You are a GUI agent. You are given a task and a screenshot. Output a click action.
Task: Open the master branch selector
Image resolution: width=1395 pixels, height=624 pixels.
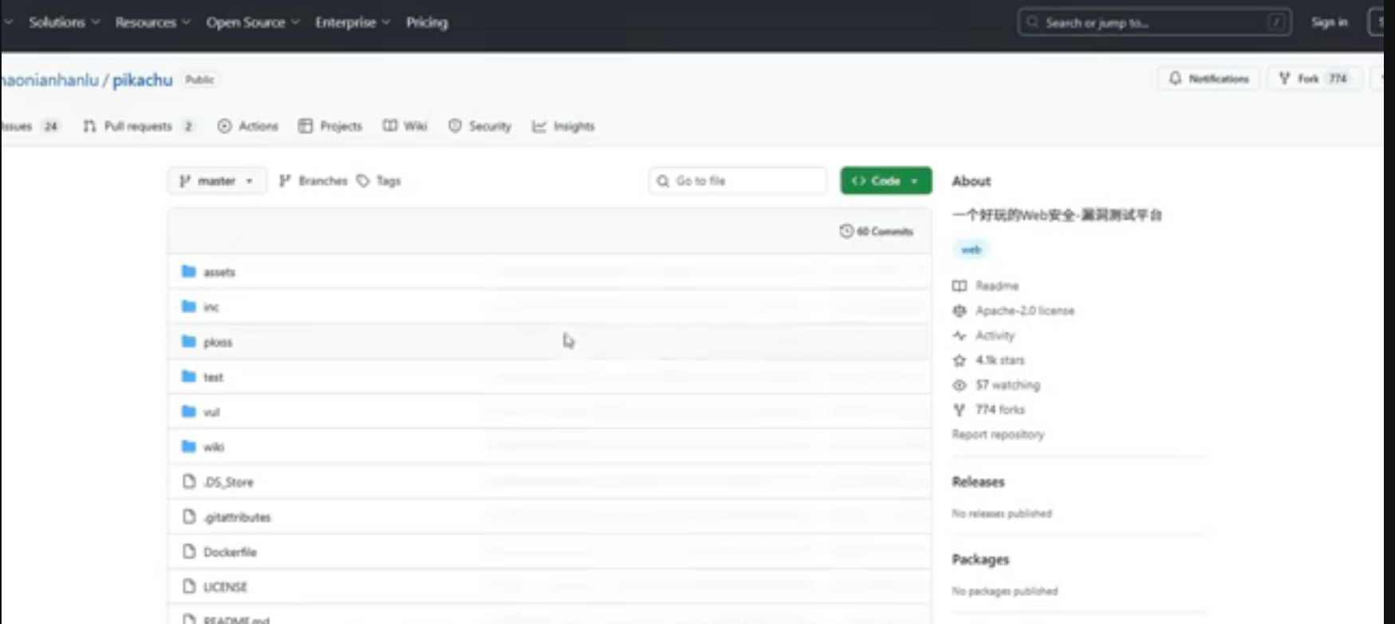click(x=217, y=181)
